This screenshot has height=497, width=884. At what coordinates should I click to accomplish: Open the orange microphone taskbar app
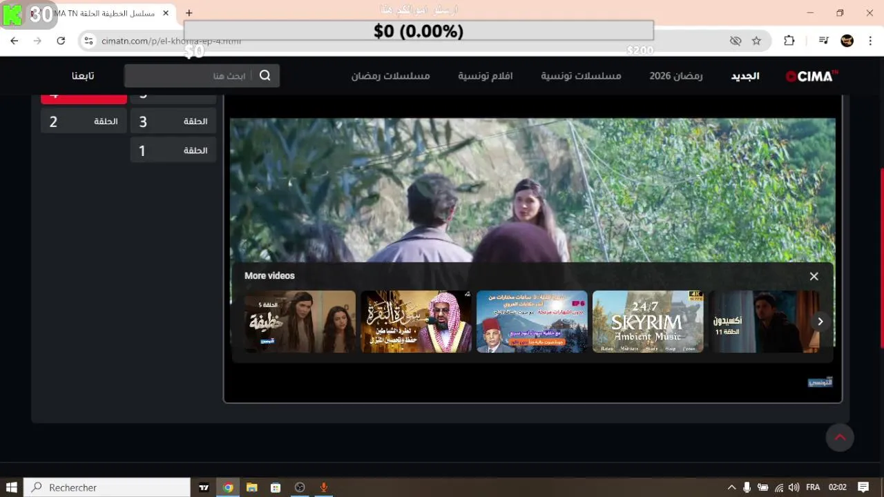coord(323,487)
